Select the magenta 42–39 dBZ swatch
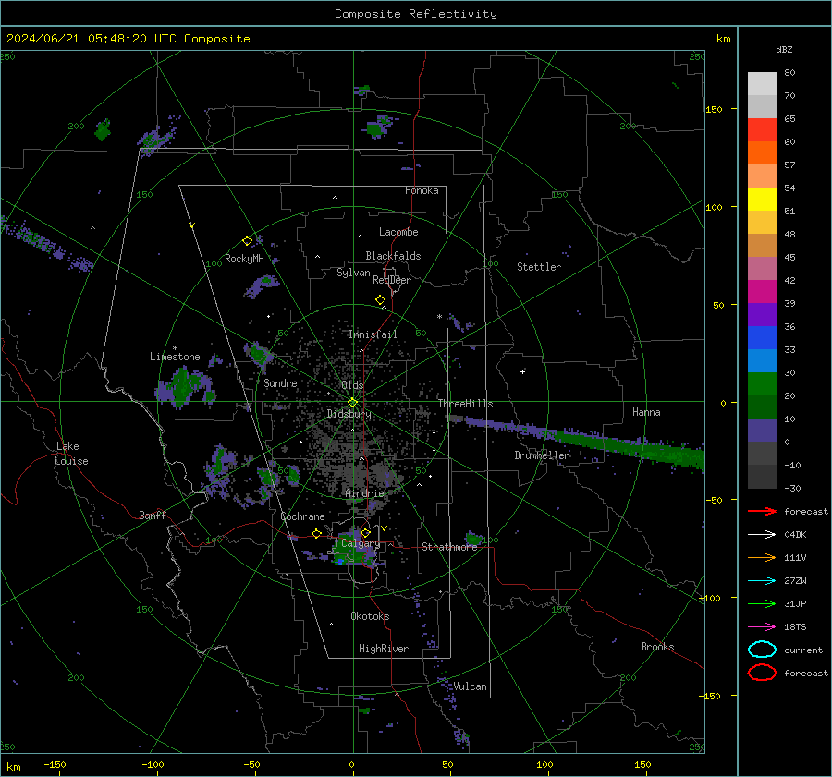This screenshot has height=777, width=832. (762, 292)
